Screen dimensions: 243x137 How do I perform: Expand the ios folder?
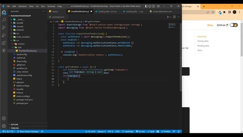[18, 33]
